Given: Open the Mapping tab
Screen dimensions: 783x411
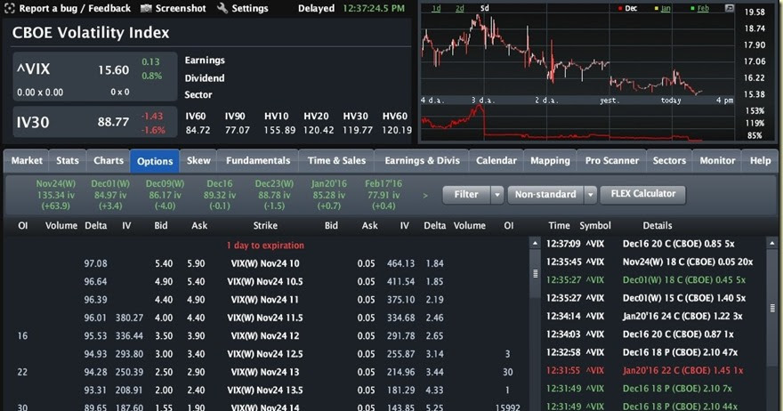Looking at the screenshot, I should (550, 161).
